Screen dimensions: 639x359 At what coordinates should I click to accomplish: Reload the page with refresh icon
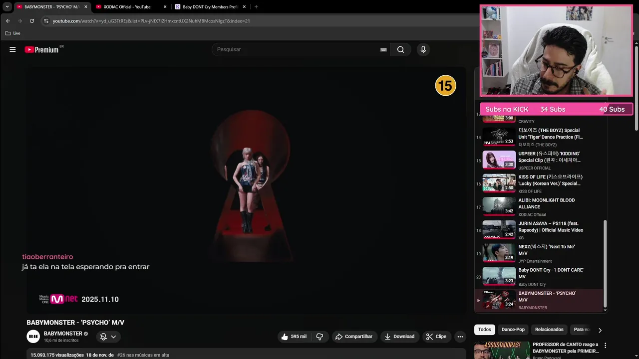coord(32,21)
